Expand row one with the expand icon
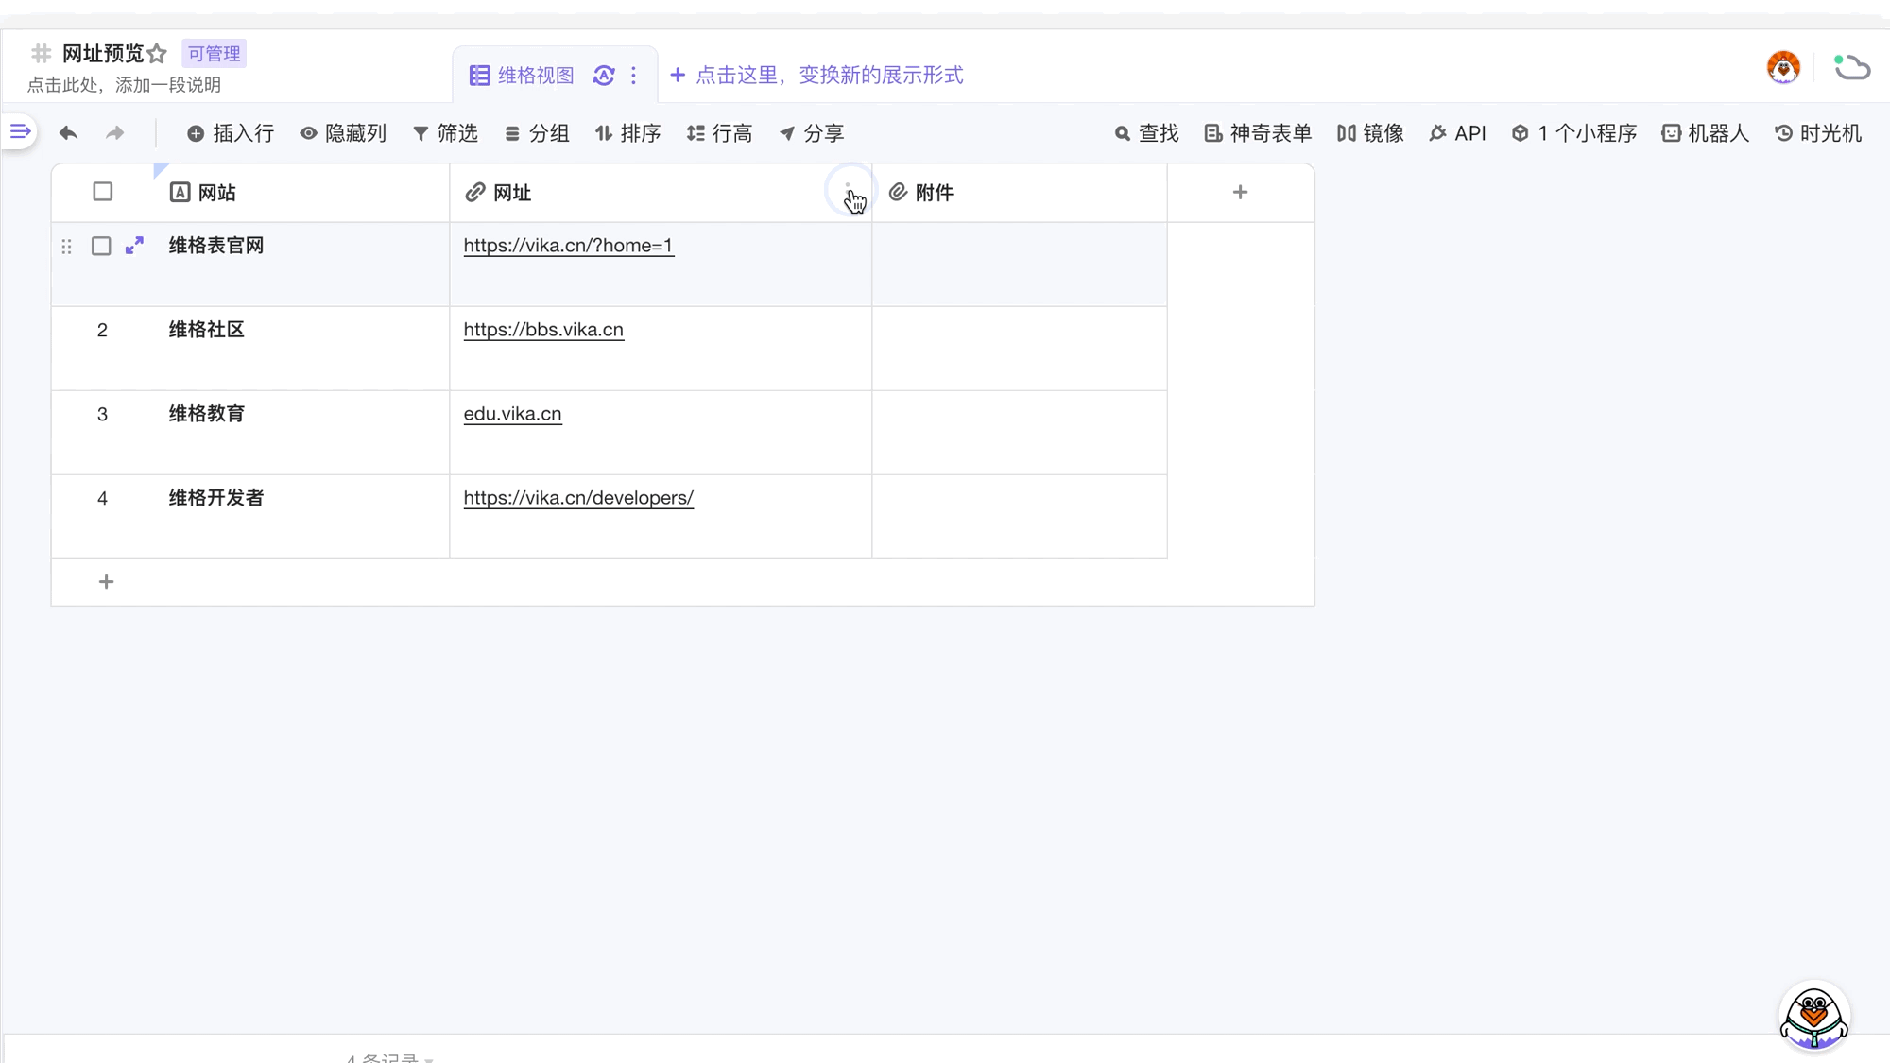Image resolution: width=1890 pixels, height=1063 pixels. coord(134,246)
